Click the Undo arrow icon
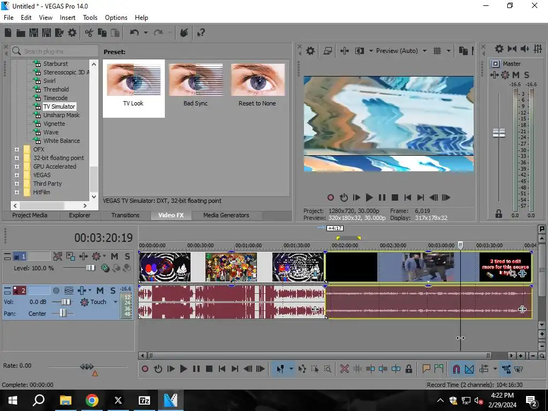This screenshot has height=411, width=548. (134, 33)
